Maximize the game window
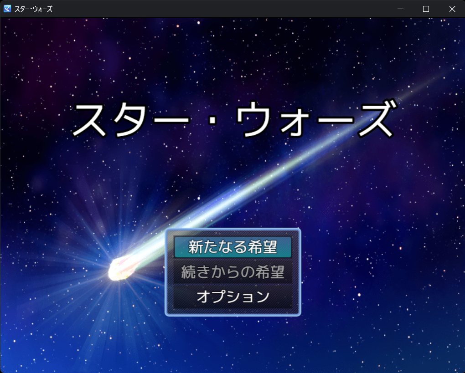Image resolution: width=465 pixels, height=373 pixels. 426,9
